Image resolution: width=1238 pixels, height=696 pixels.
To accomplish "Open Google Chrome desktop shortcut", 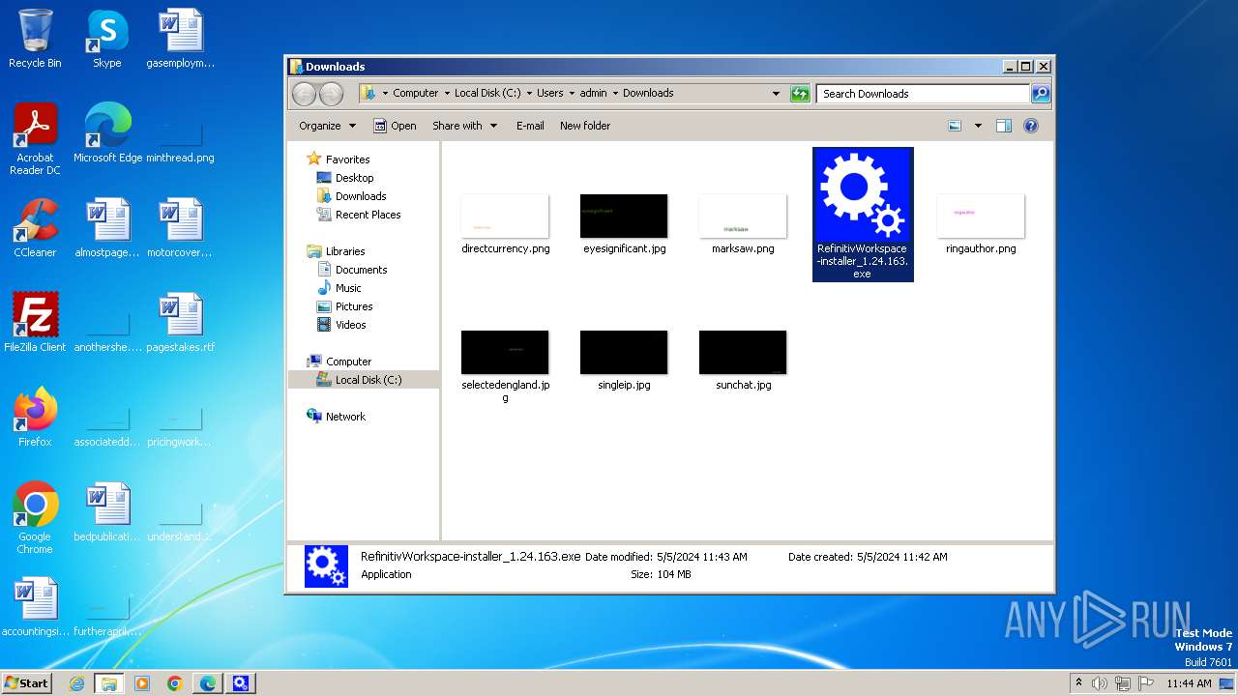I will tap(35, 518).
